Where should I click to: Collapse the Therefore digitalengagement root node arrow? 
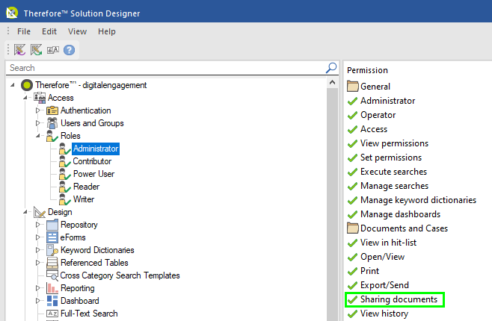[13, 85]
